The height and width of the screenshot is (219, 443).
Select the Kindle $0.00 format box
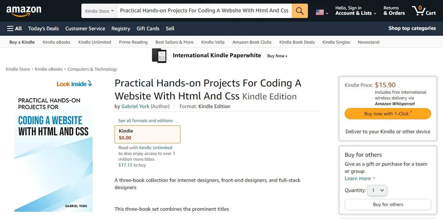(147, 134)
